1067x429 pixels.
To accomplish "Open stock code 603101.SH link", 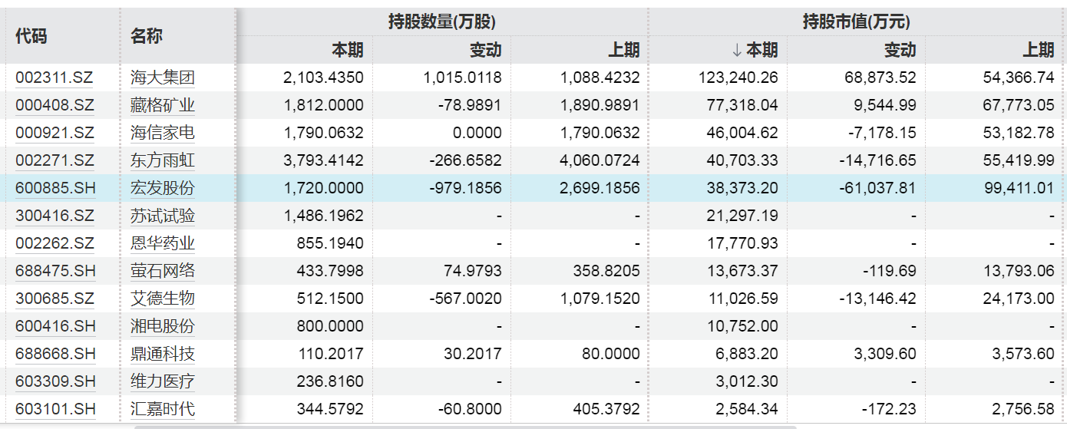I will tap(55, 409).
